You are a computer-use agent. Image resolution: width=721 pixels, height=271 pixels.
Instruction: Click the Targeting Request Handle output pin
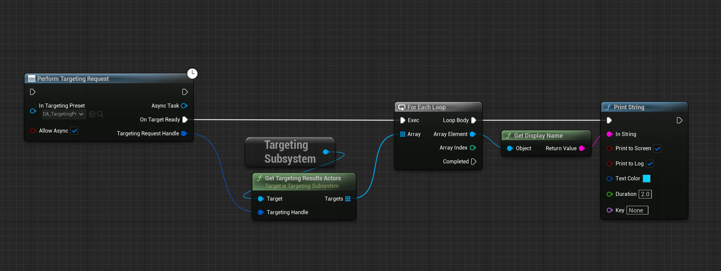pyautogui.click(x=184, y=133)
